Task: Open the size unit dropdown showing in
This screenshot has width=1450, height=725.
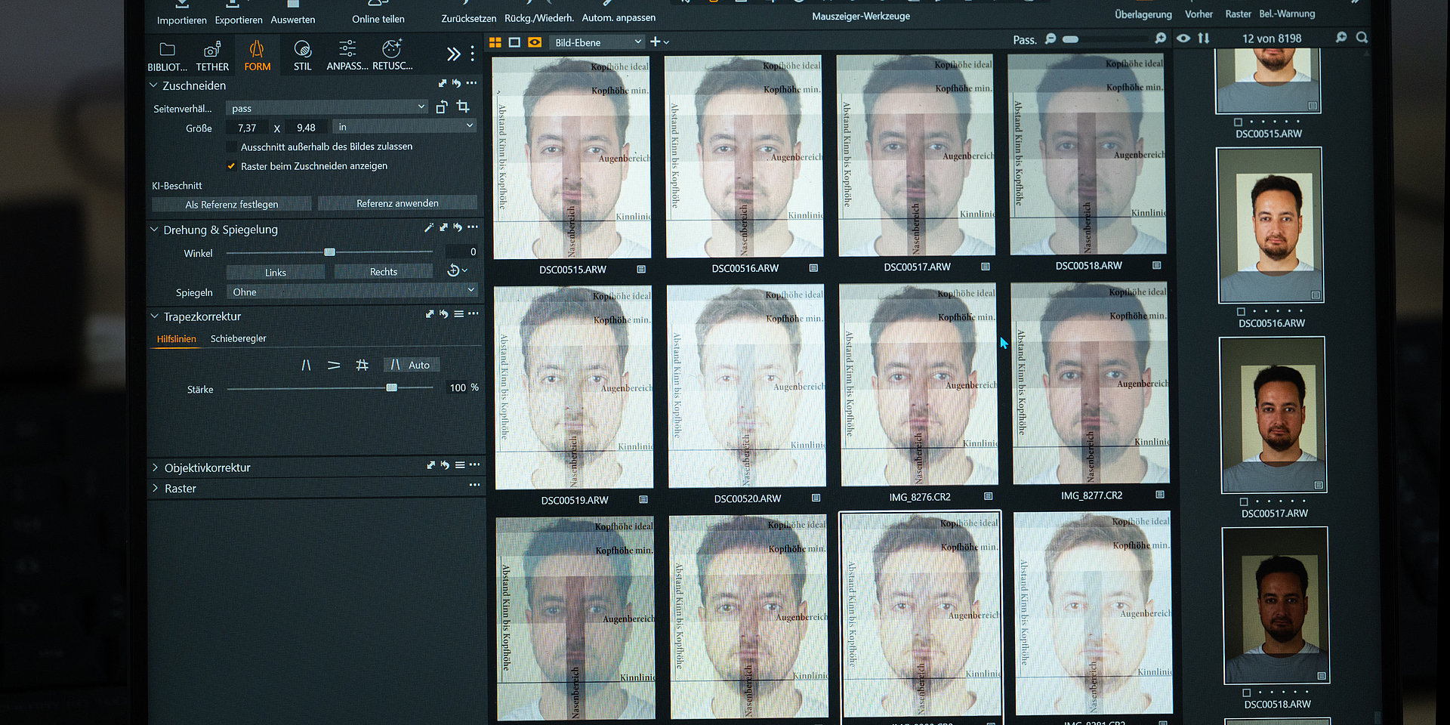Action: [406, 126]
